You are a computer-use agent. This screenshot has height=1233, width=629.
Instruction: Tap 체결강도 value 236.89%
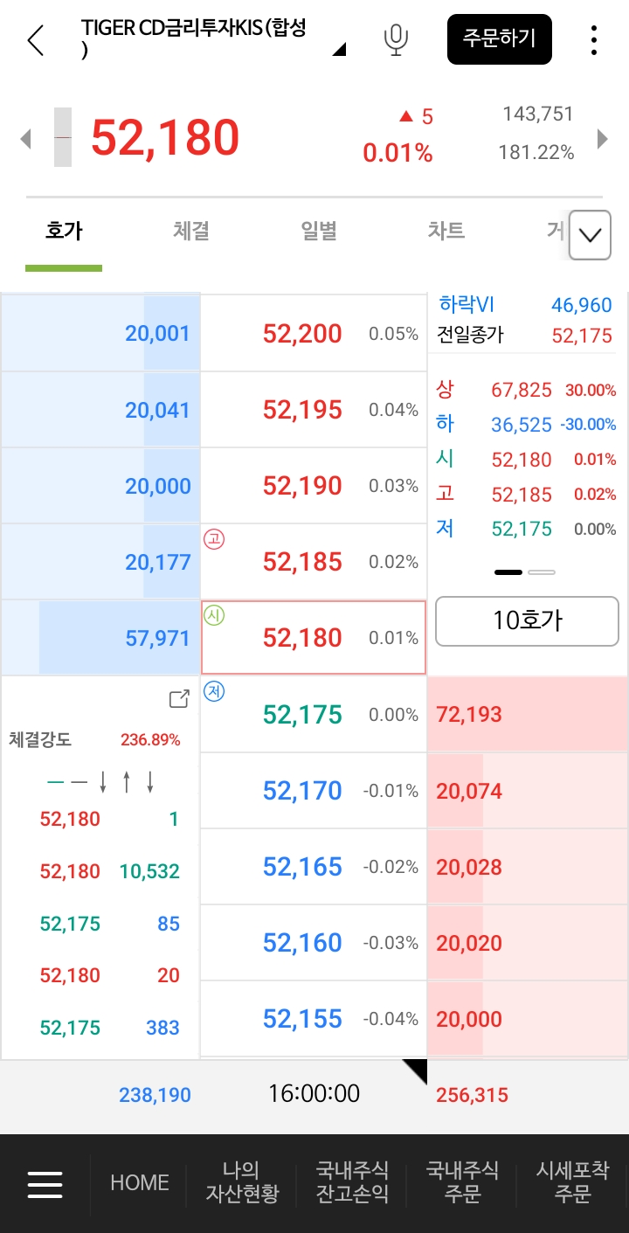point(150,740)
